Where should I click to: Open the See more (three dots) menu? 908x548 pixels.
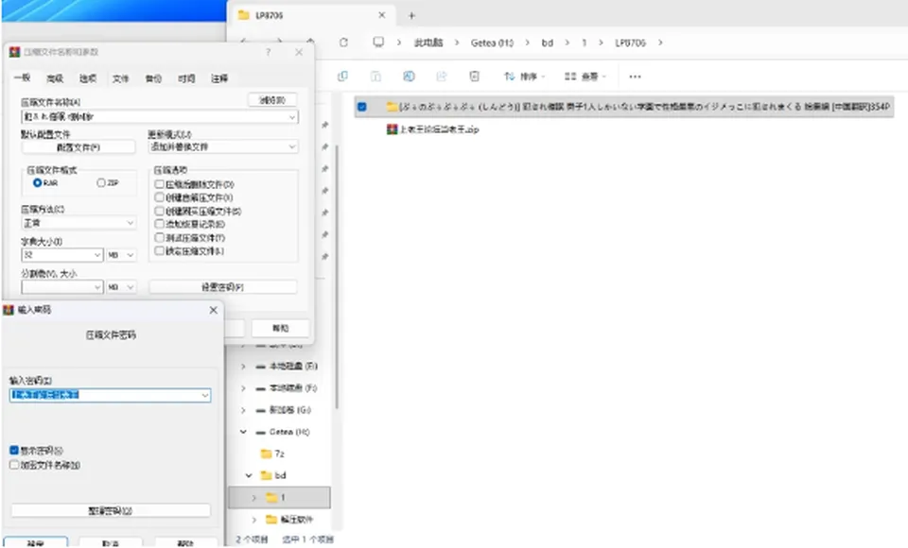pos(635,77)
